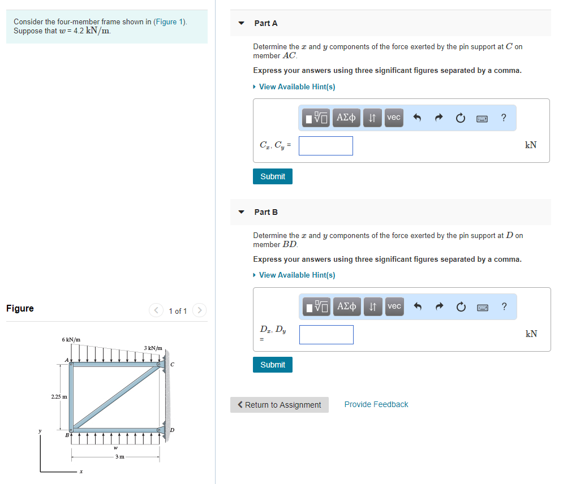The image size is (563, 484).
Task: Open the Greek letters (ΑΣΦ) palette
Action: [346, 118]
